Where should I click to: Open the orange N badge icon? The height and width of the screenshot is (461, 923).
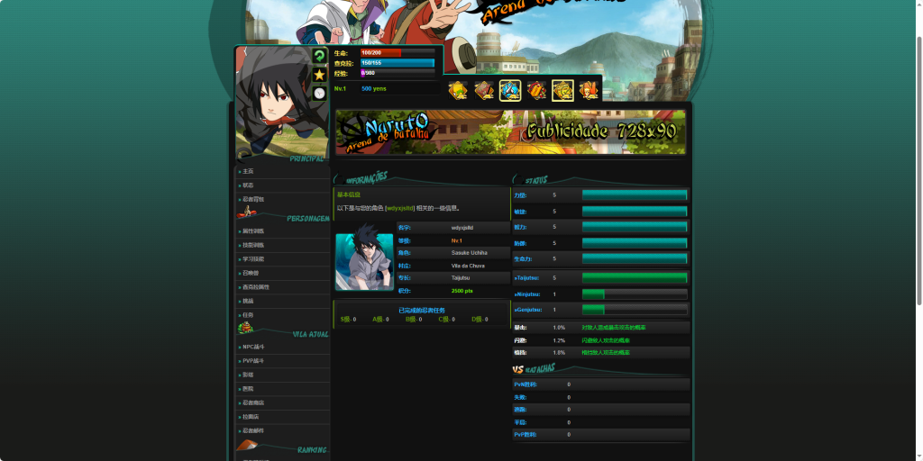[x=589, y=91]
